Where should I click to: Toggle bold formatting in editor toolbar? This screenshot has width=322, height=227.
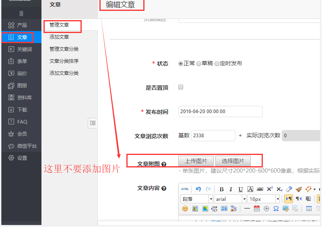(221, 189)
